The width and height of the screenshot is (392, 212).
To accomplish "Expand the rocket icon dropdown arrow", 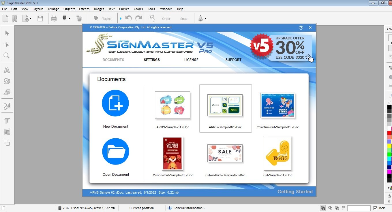I will point(205,19).
